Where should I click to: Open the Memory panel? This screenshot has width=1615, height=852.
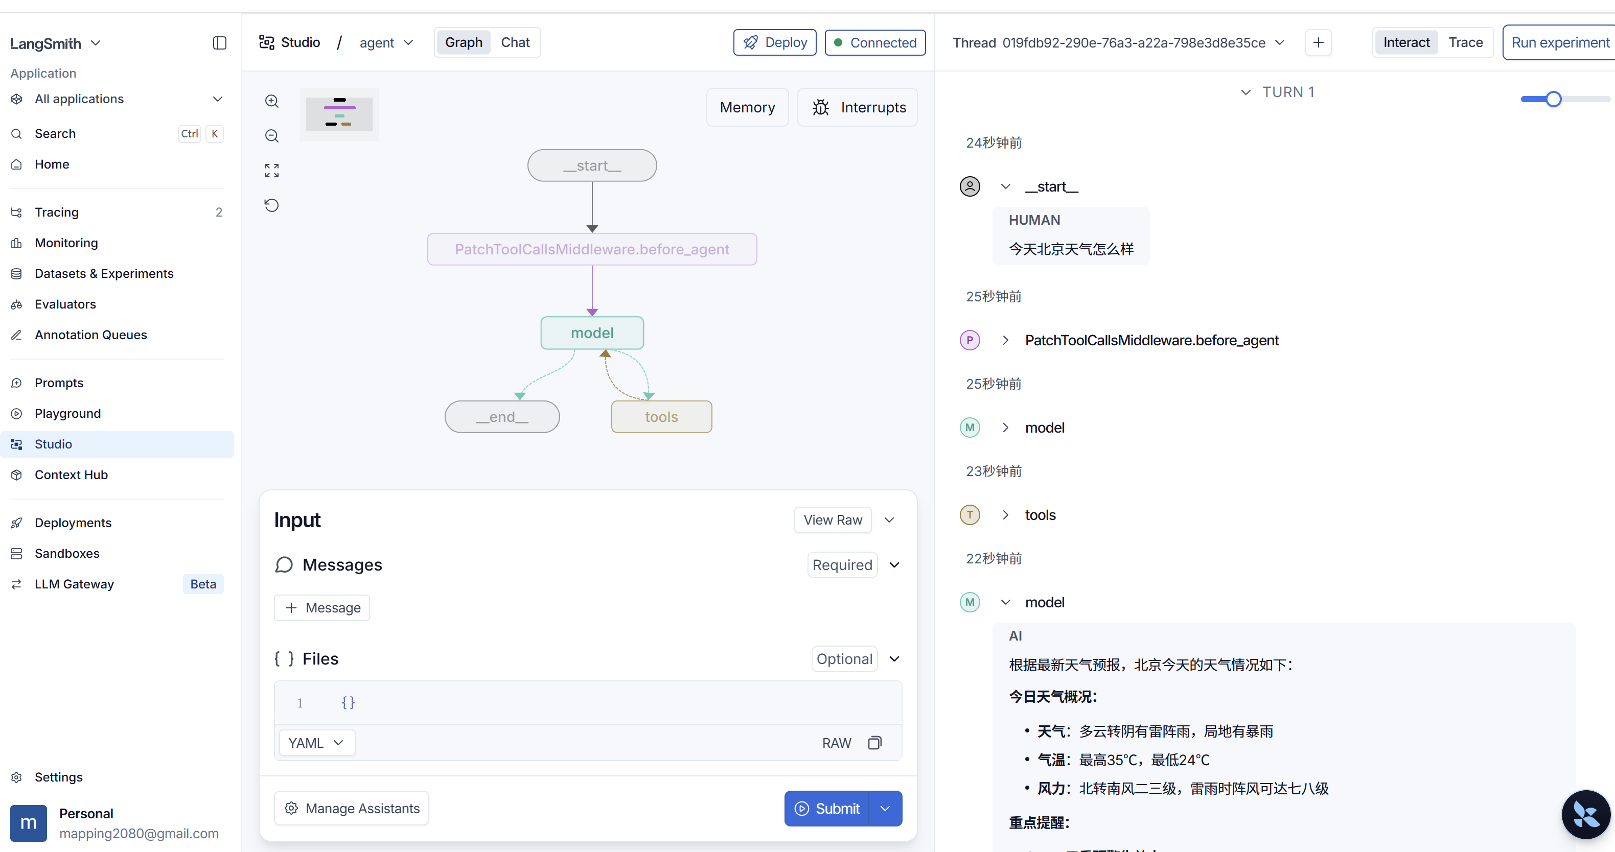point(747,107)
